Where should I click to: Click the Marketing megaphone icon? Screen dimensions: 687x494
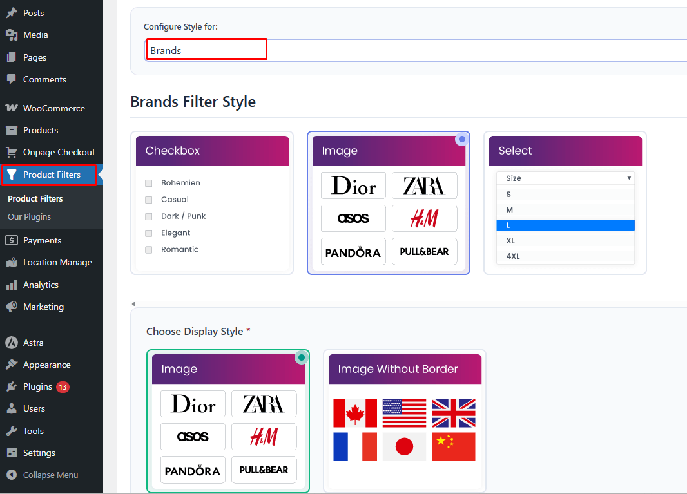point(12,307)
